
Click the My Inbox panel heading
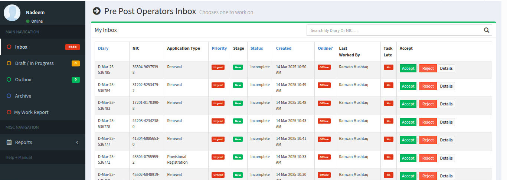click(106, 30)
